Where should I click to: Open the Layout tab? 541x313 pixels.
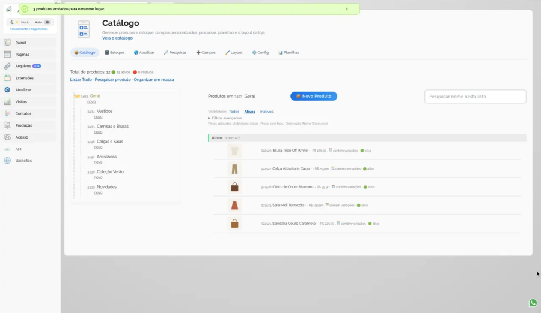point(234,53)
